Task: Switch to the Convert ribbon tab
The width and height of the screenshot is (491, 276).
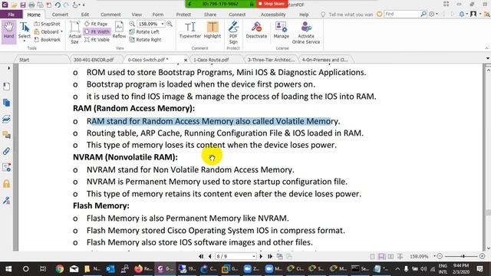Action: coord(60,15)
